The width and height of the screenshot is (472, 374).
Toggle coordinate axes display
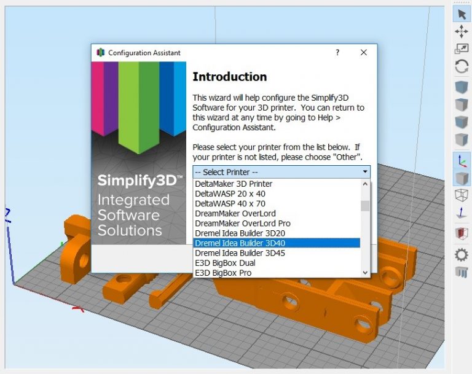click(x=462, y=161)
